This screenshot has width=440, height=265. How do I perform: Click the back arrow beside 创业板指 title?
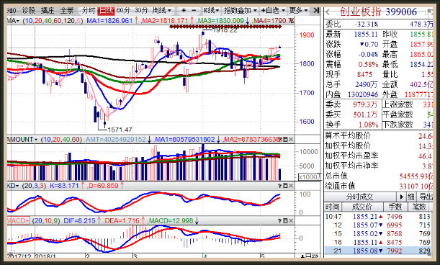point(328,12)
